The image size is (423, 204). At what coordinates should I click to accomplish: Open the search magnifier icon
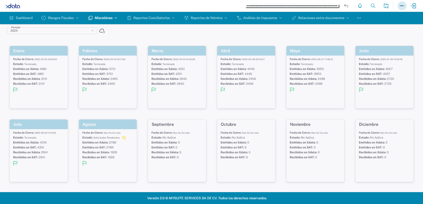(x=373, y=6)
